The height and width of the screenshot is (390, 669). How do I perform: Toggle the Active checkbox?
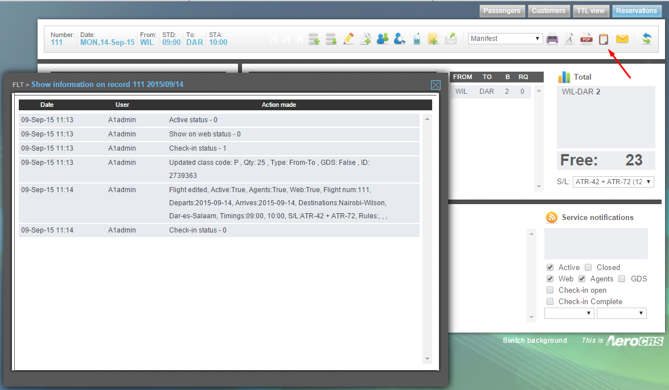click(x=550, y=267)
